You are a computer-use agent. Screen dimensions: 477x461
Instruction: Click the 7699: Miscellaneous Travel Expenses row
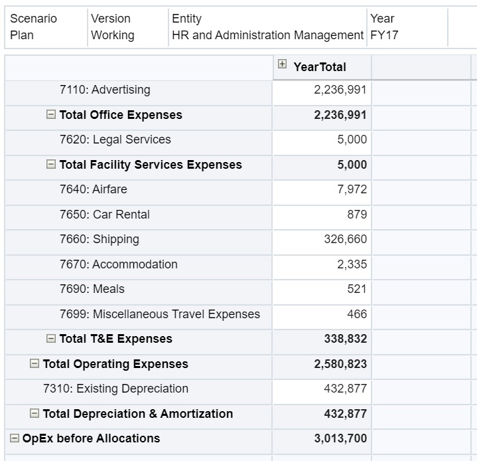(159, 314)
